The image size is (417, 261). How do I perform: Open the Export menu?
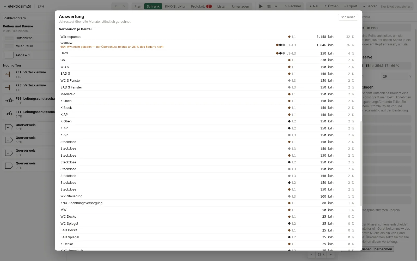pyautogui.click(x=351, y=6)
